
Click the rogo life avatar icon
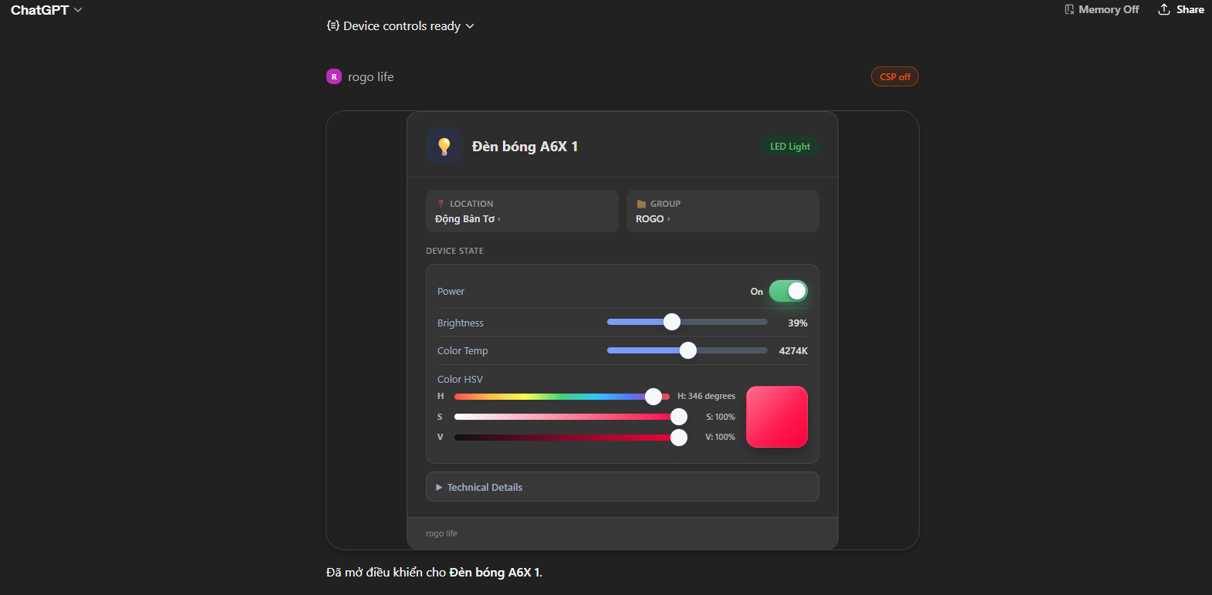tap(334, 76)
